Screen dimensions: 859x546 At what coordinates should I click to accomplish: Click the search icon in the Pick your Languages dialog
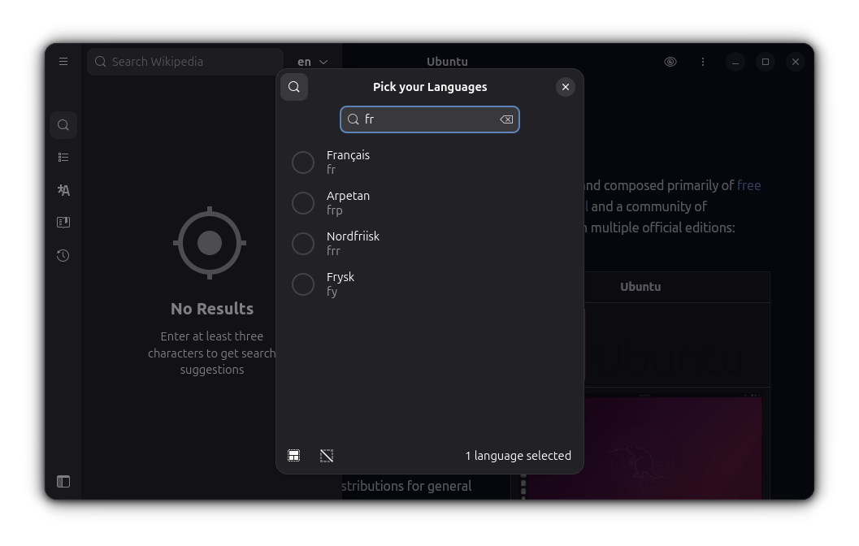[x=294, y=87]
